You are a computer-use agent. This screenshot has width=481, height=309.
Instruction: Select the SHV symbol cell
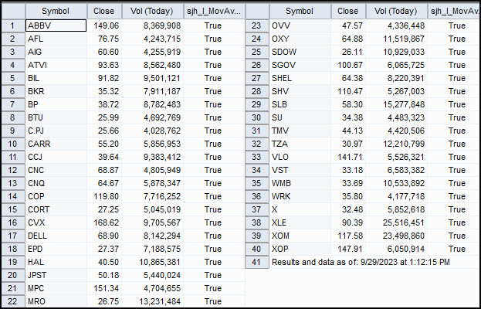point(300,91)
